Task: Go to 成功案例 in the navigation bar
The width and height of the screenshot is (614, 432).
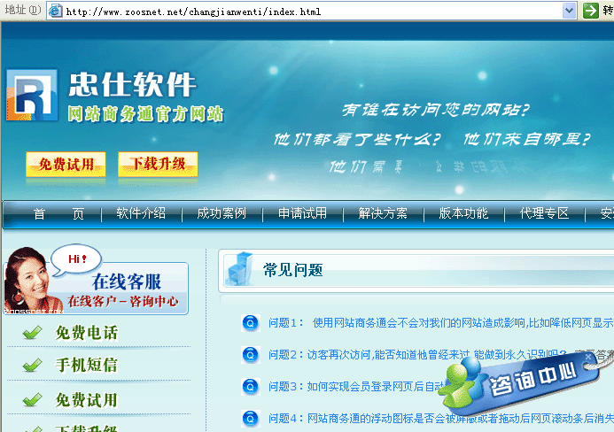Action: tap(222, 213)
